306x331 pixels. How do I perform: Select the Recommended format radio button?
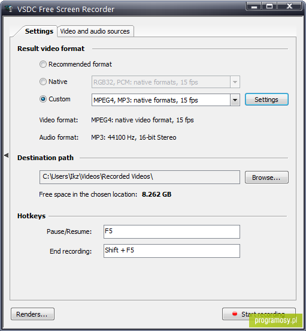pos(43,64)
